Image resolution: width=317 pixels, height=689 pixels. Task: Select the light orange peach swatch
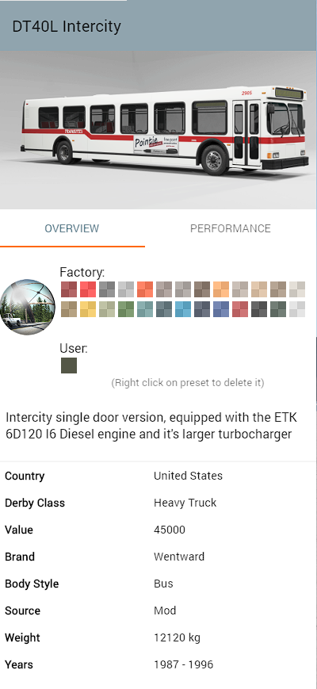click(x=221, y=289)
